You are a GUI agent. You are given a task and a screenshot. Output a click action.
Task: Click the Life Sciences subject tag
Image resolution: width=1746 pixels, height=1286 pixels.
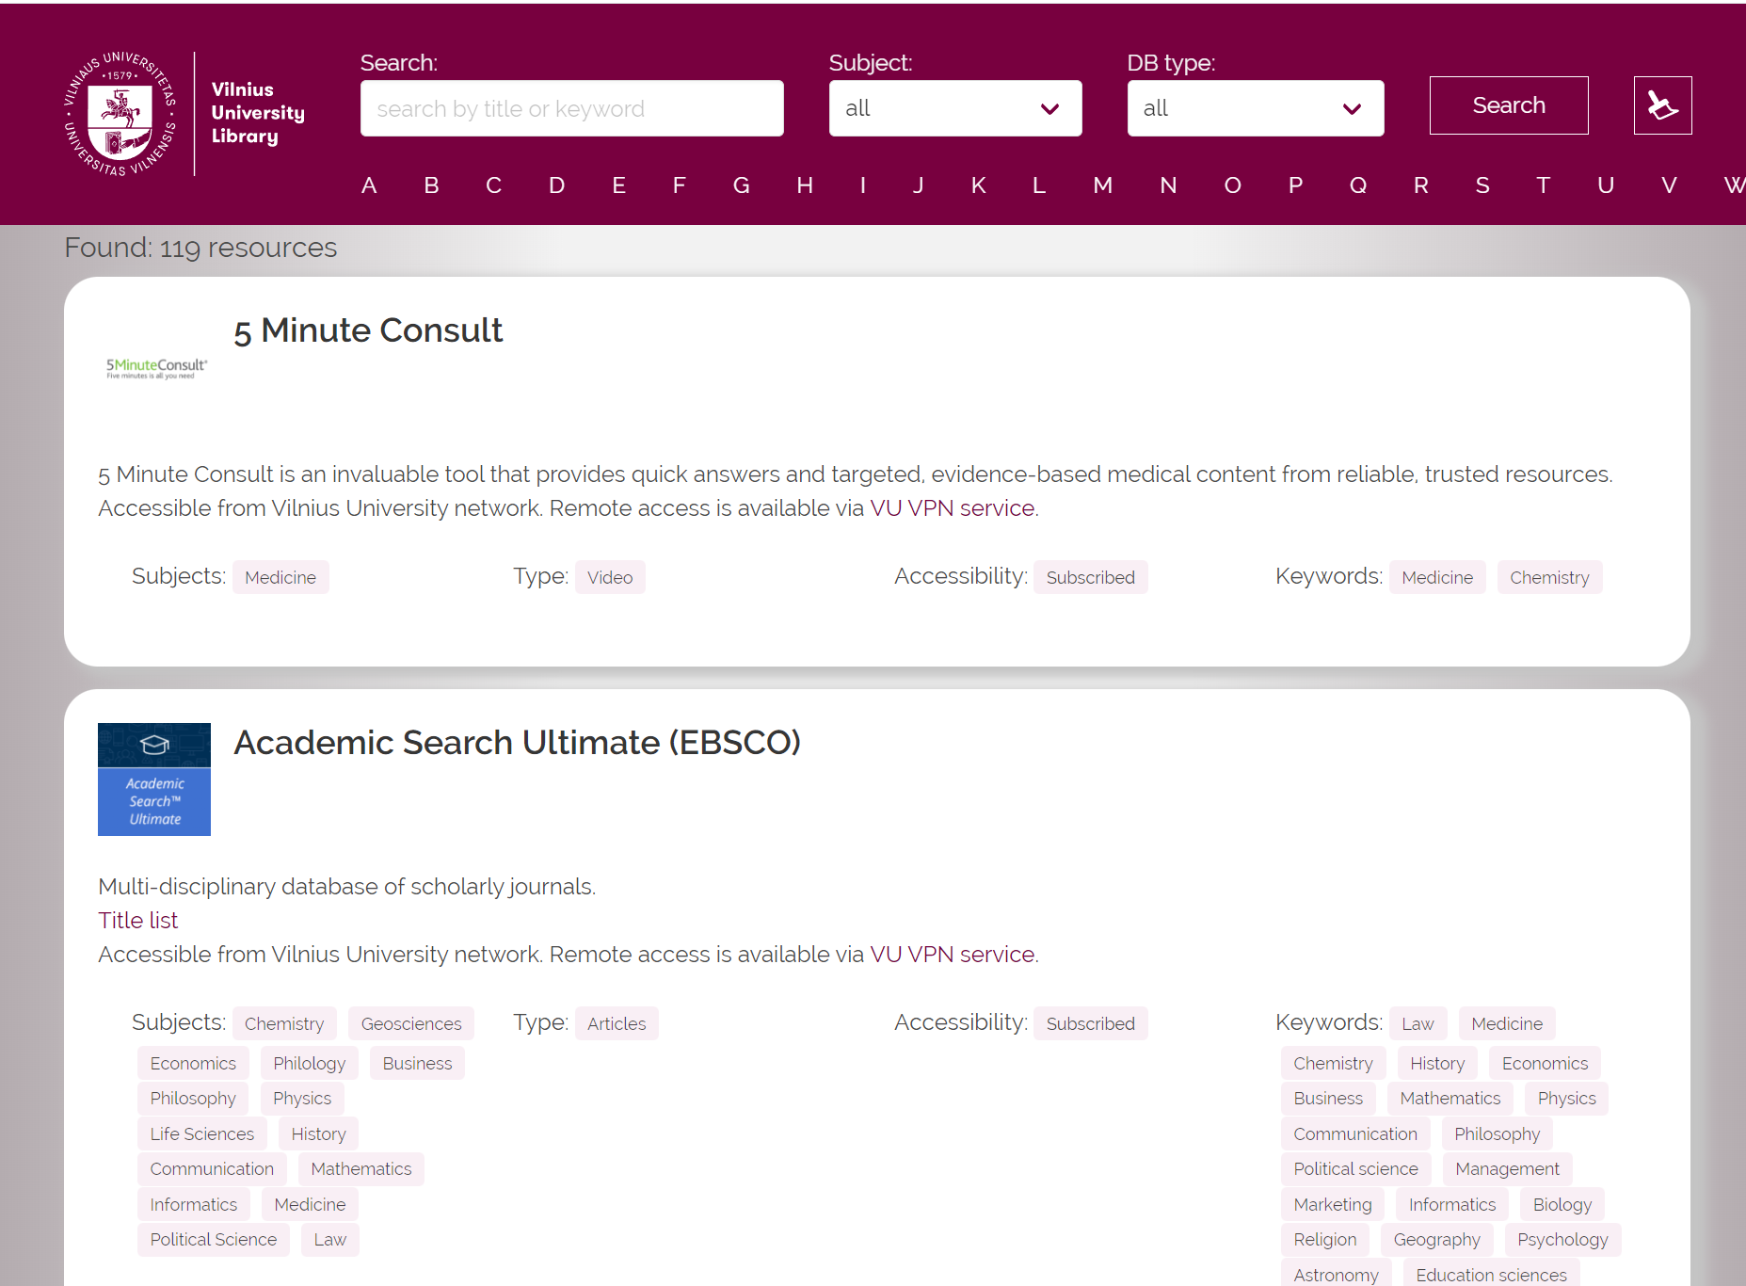click(202, 1133)
